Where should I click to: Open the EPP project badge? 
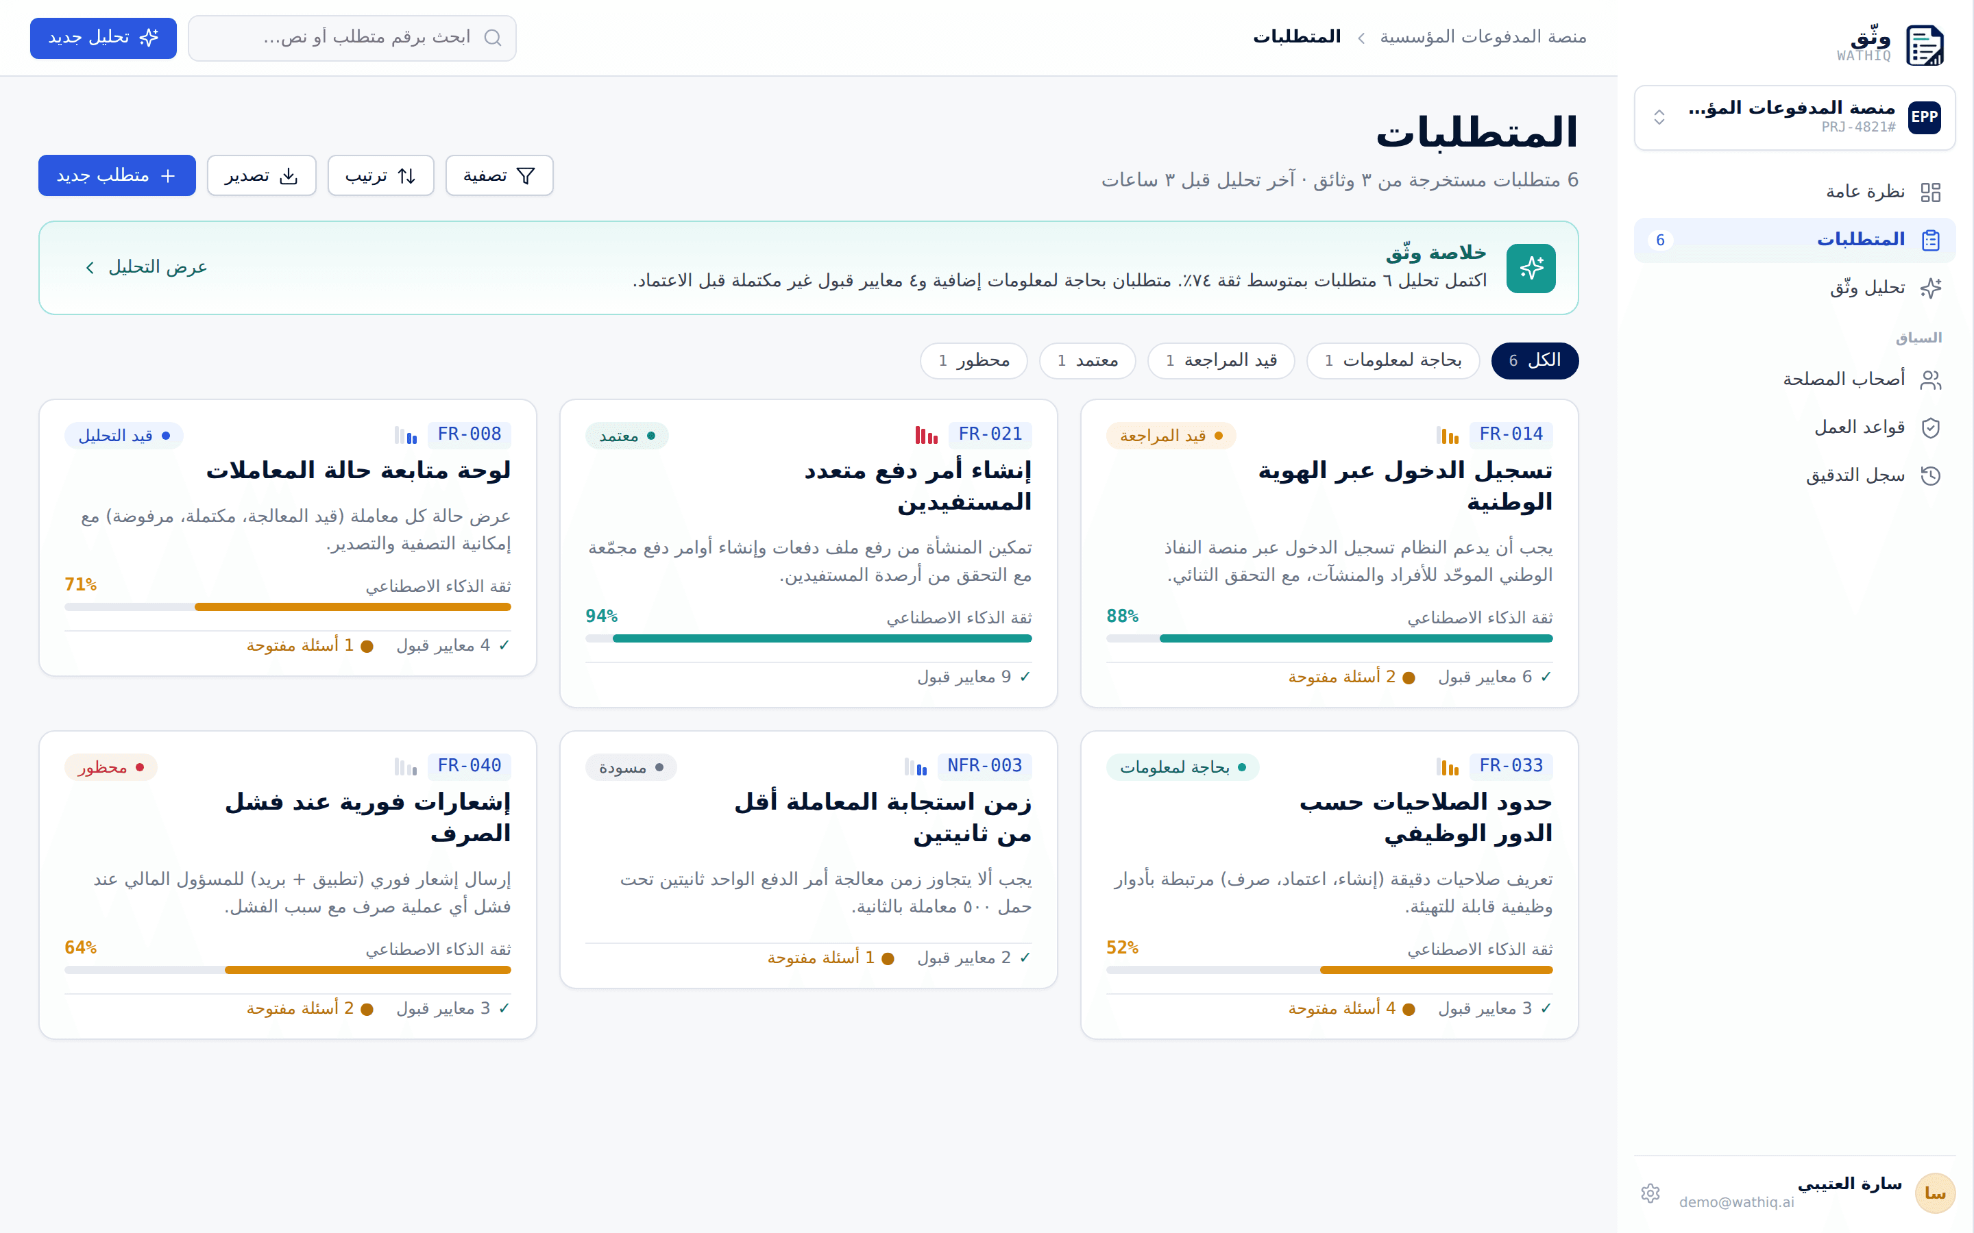pyautogui.click(x=1924, y=117)
